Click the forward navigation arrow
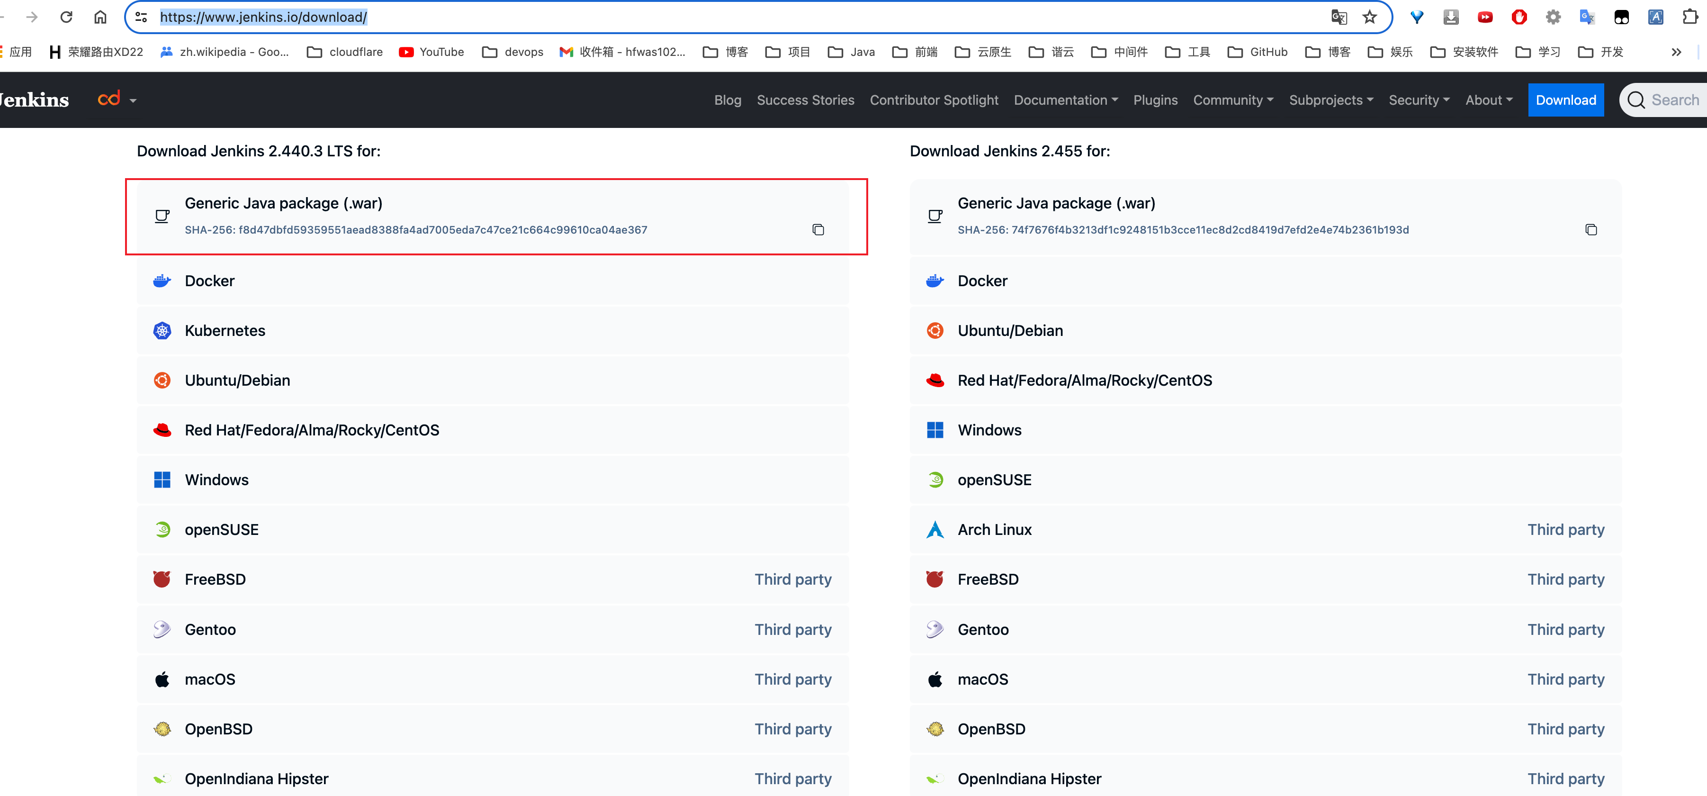 [x=32, y=17]
